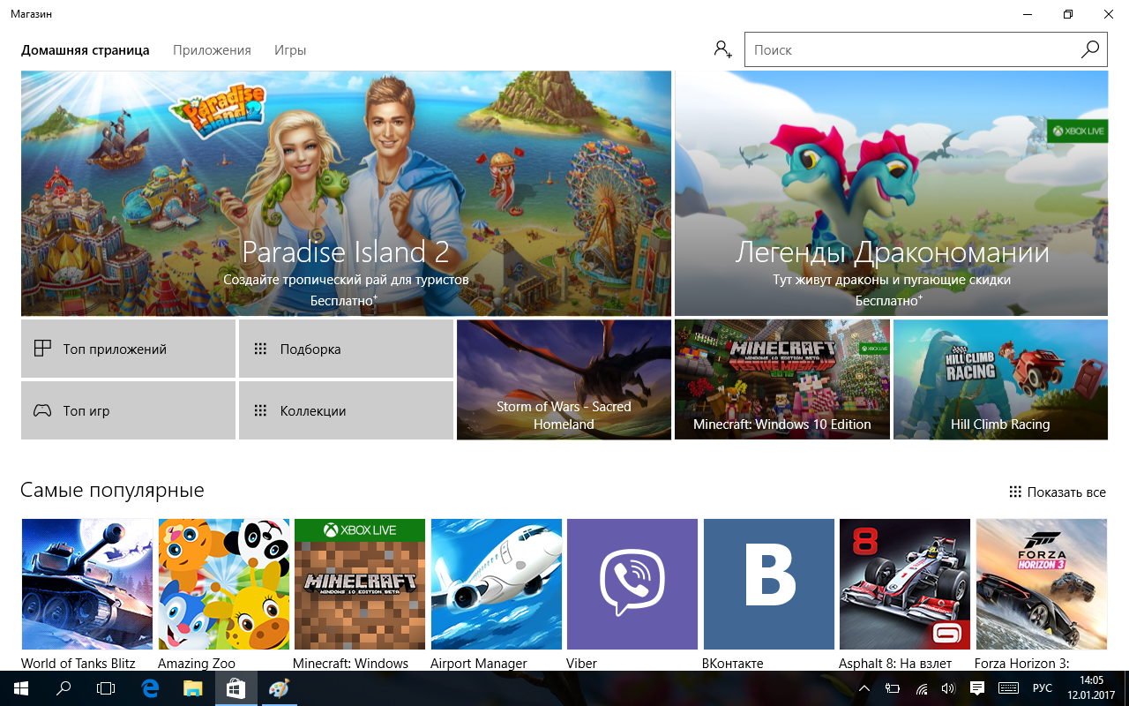Open the Легенды Дракономании banner
The image size is (1129, 706).
(891, 193)
